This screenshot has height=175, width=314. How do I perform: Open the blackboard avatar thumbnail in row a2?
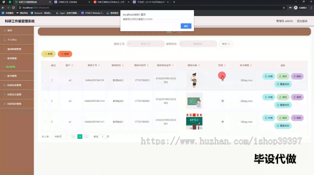[194, 101]
